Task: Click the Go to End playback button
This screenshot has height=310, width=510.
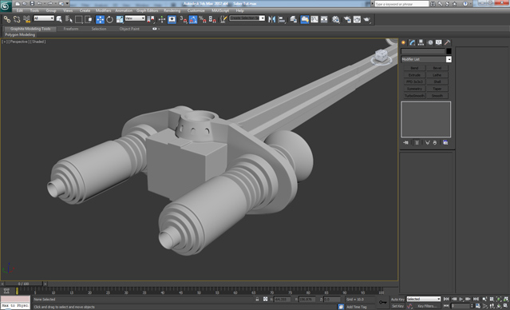Action: pyautogui.click(x=476, y=299)
